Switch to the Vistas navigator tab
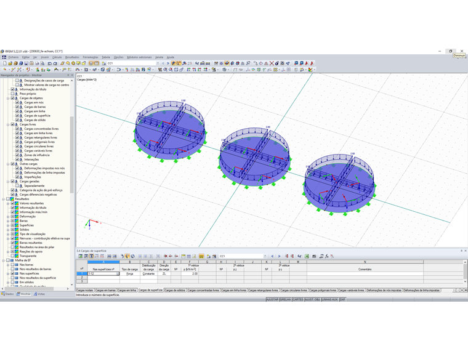Viewport: 468px width, 351px height. click(x=39, y=294)
